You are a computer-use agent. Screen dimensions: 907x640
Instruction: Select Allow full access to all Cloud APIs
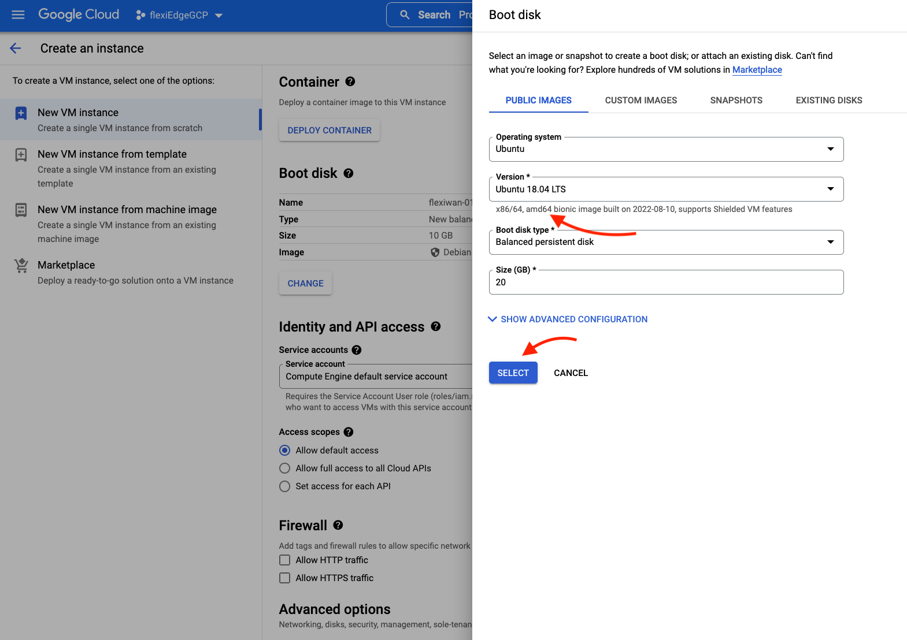tap(285, 468)
